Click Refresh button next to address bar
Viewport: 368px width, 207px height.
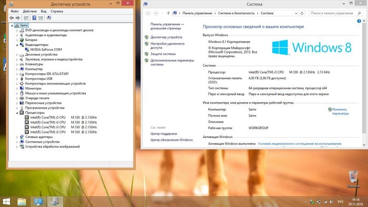[x=302, y=13]
